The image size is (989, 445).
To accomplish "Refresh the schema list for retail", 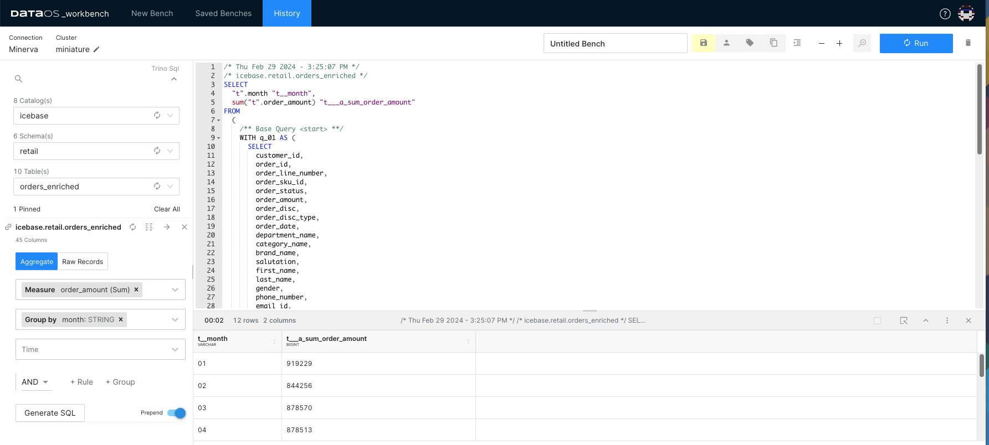I will tap(157, 151).
